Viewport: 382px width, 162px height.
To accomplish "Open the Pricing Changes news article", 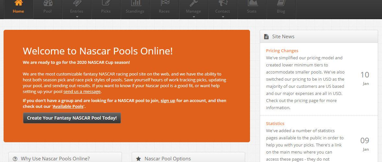I will (x=282, y=51).
